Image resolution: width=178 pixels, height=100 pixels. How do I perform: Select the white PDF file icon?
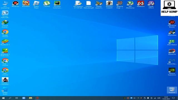(88, 5)
